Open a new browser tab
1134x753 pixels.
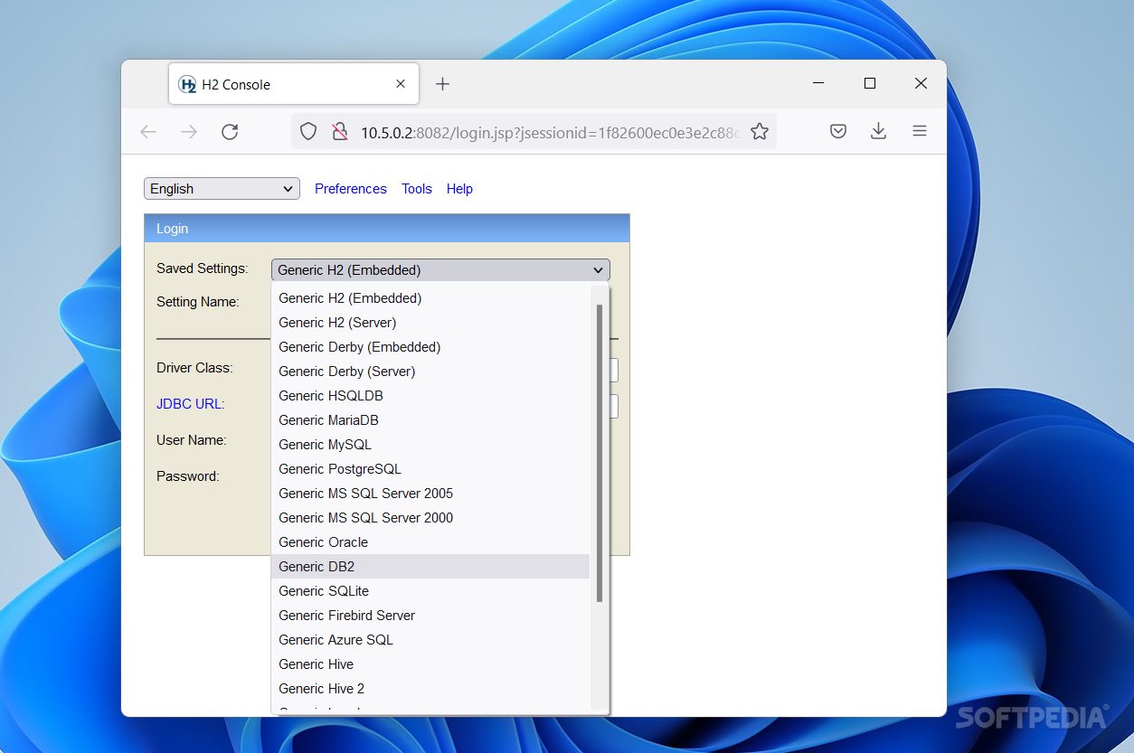(442, 84)
